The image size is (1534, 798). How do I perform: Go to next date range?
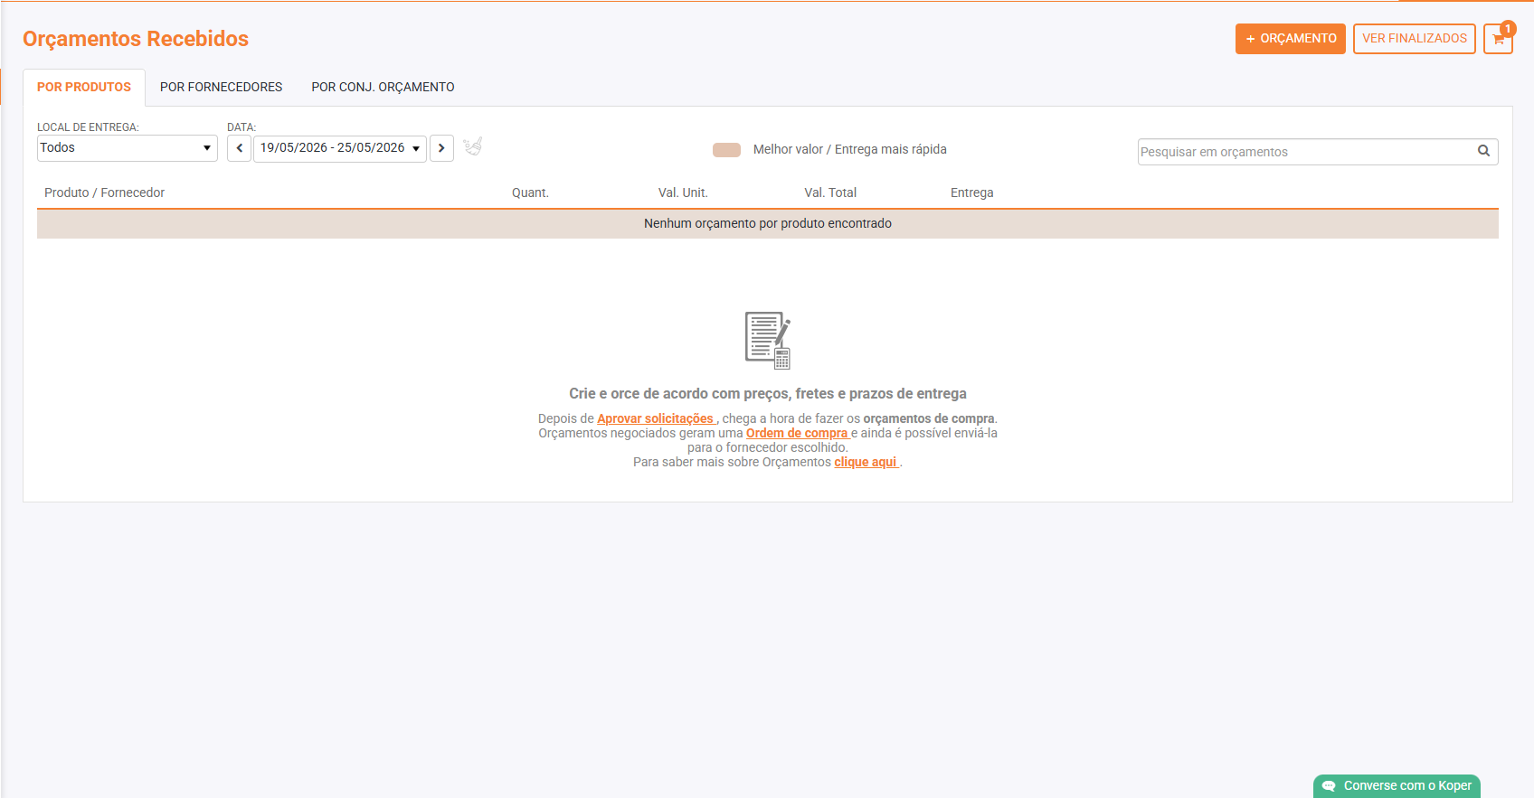pos(441,148)
